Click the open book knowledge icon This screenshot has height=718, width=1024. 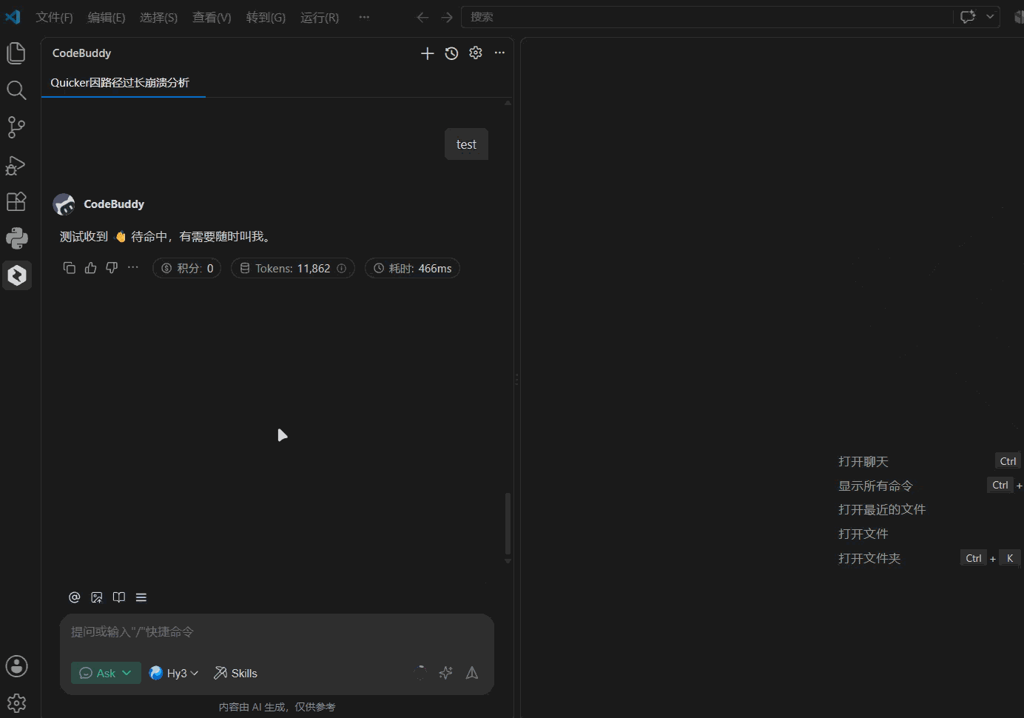click(118, 597)
